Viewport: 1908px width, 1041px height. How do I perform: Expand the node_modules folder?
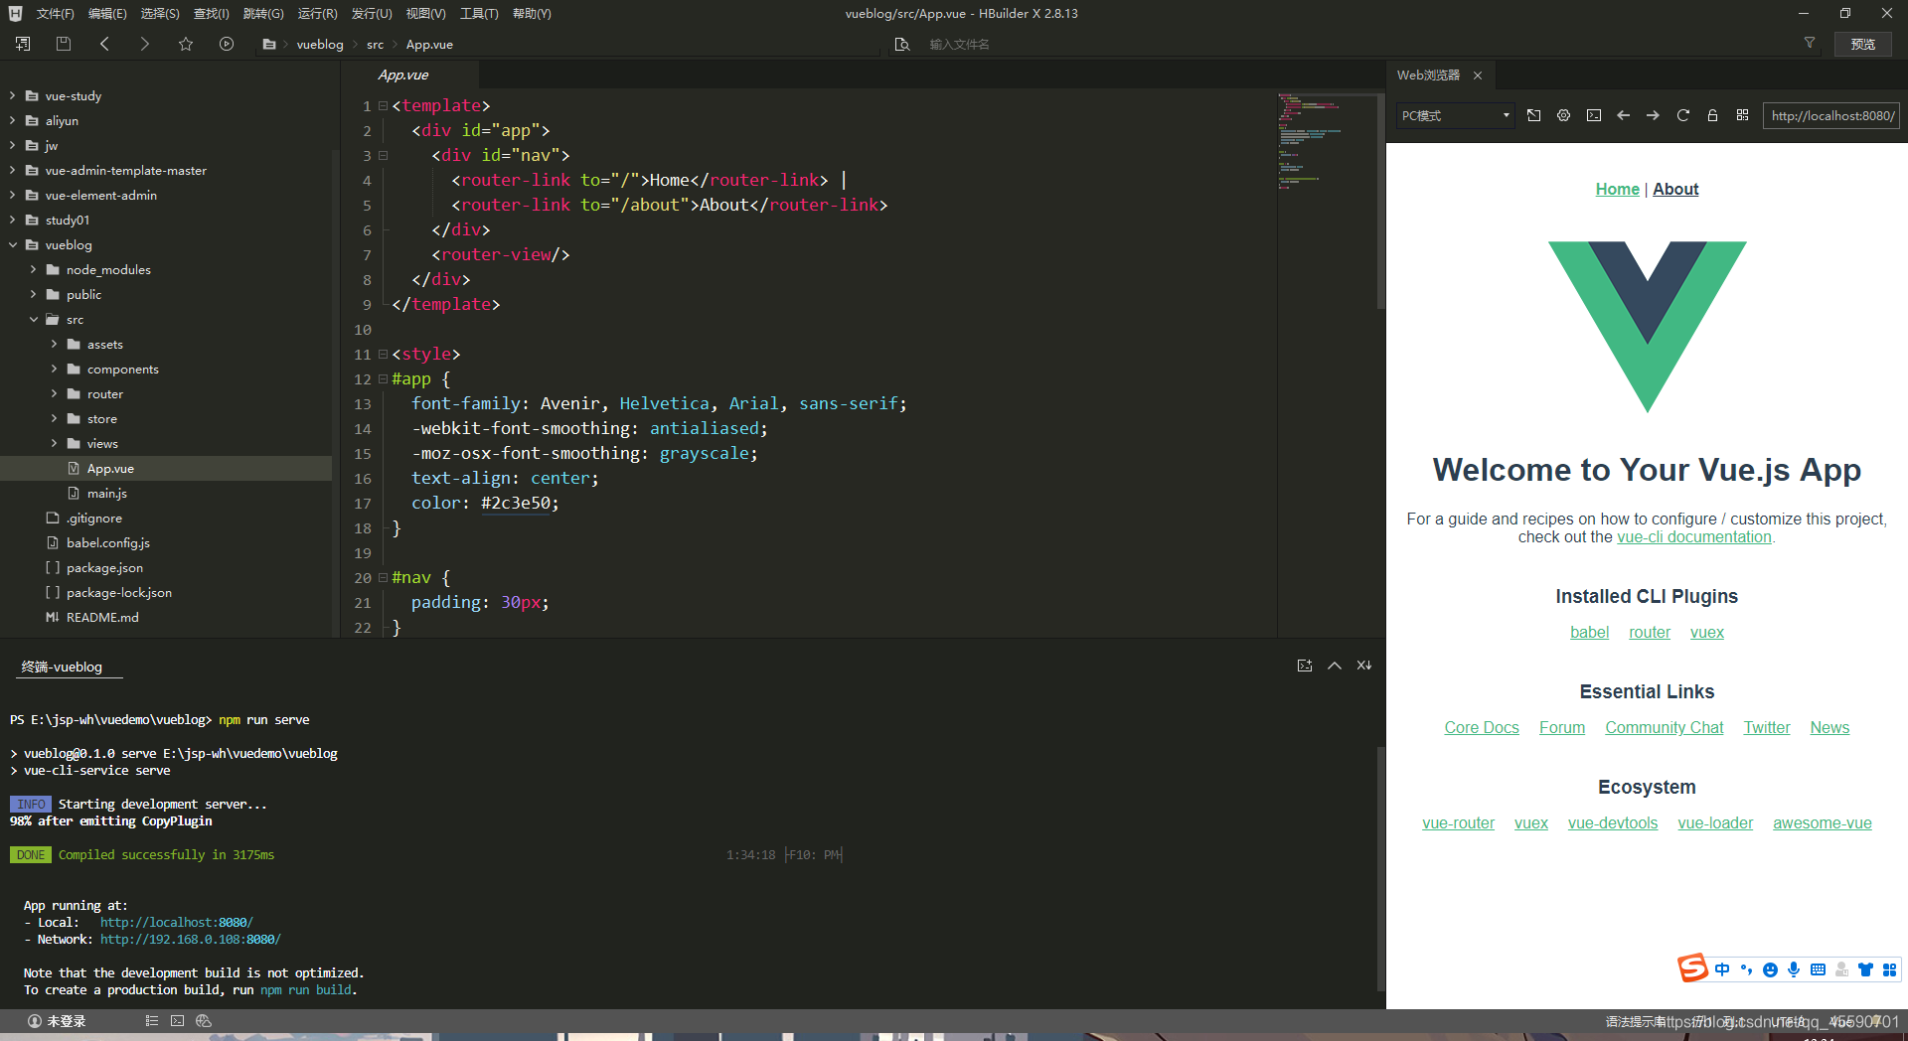click(33, 270)
